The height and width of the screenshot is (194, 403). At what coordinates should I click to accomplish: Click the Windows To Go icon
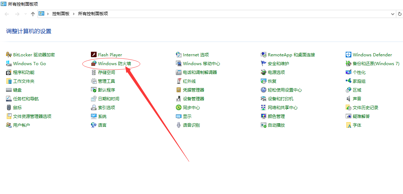(x=9, y=63)
